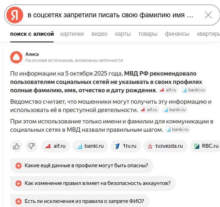Open the tvzvezda.ru source chip
This screenshot has width=220, height=207.
click(x=165, y=146)
